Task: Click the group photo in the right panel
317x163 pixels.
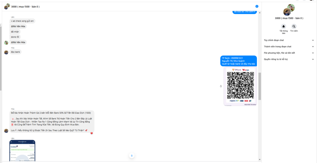Action: click(289, 10)
